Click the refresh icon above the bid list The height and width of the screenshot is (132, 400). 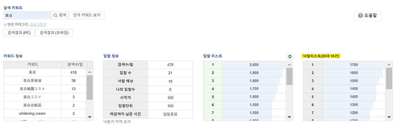click(x=290, y=56)
